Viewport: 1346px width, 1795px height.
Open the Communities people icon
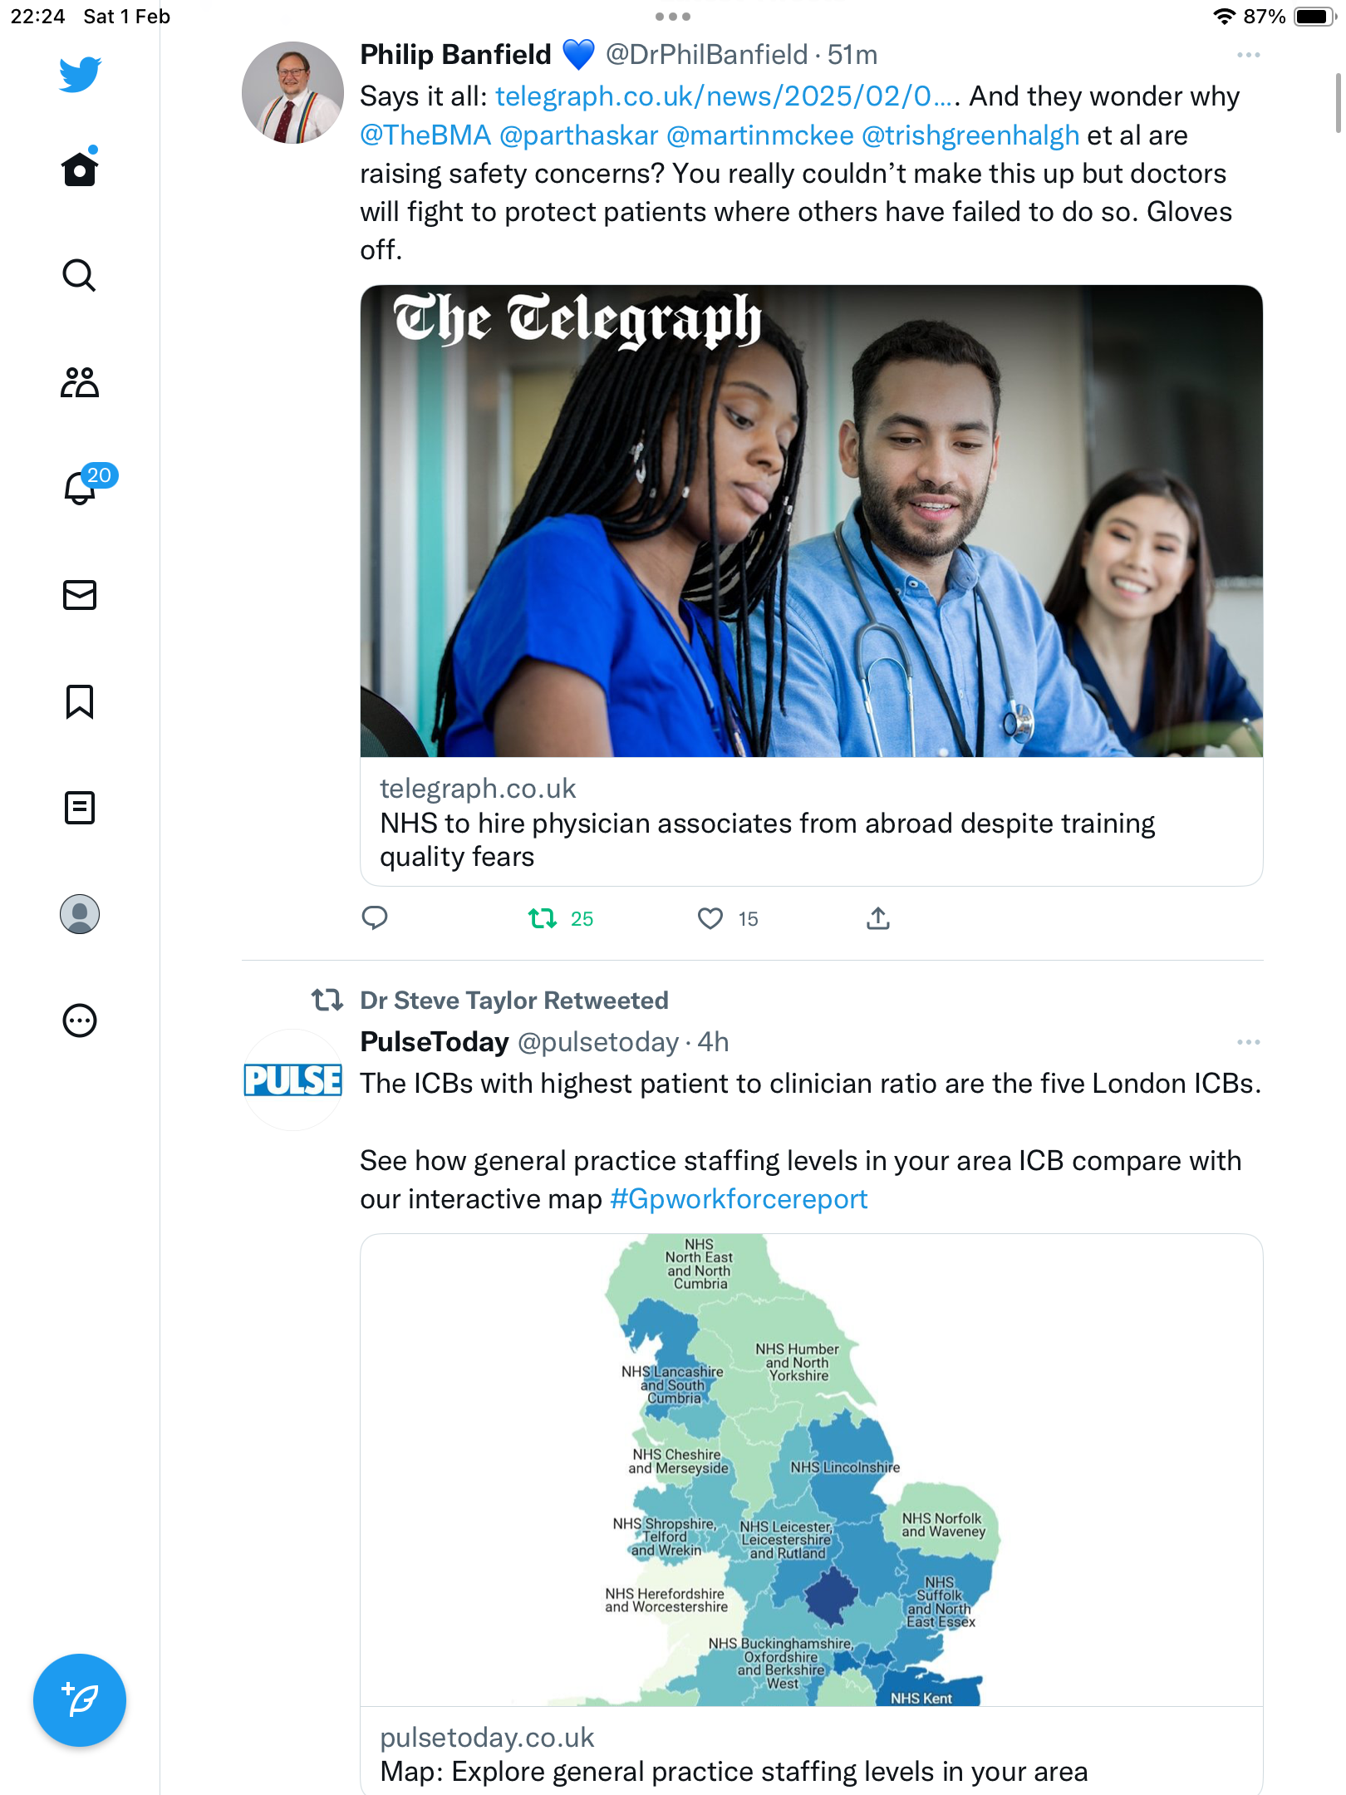click(80, 381)
